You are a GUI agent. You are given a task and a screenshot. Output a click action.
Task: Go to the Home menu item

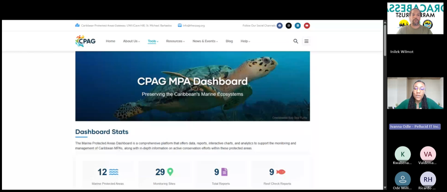click(110, 41)
